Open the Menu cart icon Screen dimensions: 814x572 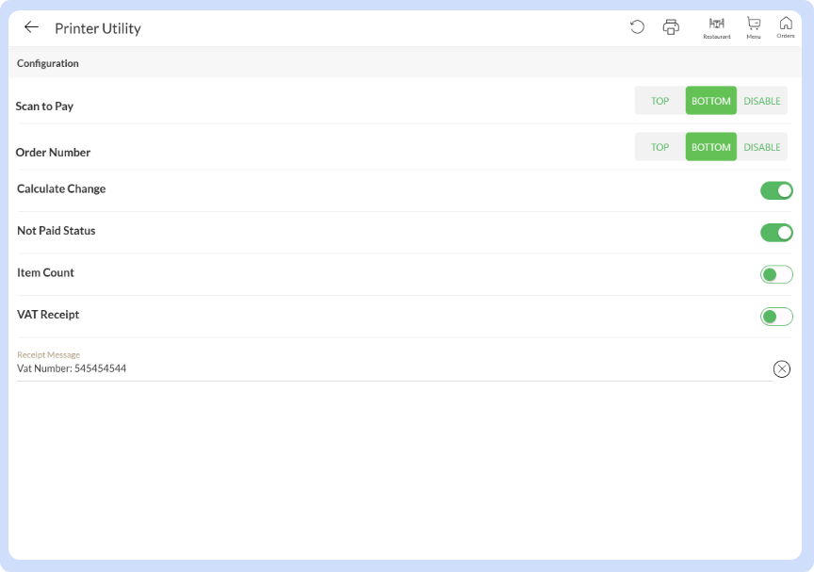(754, 26)
